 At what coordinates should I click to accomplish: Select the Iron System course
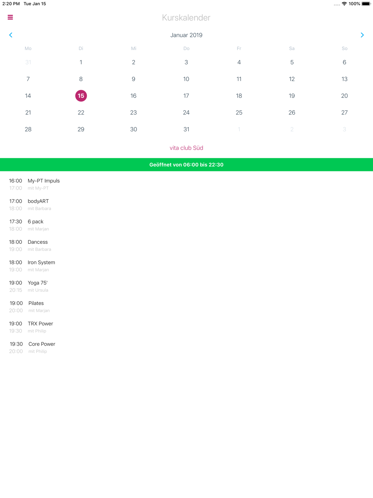(x=186, y=266)
